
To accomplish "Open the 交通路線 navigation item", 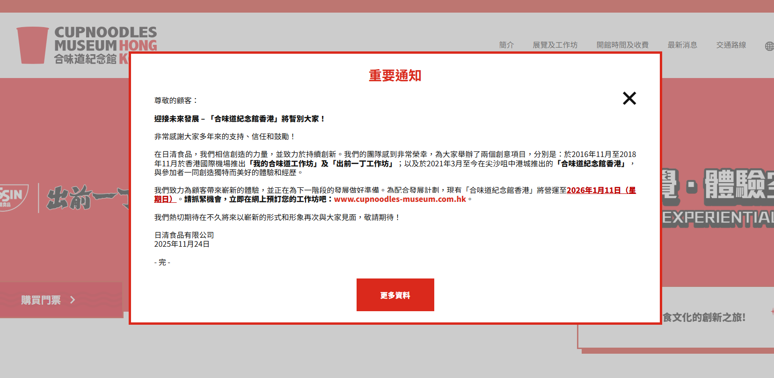I will tap(731, 45).
